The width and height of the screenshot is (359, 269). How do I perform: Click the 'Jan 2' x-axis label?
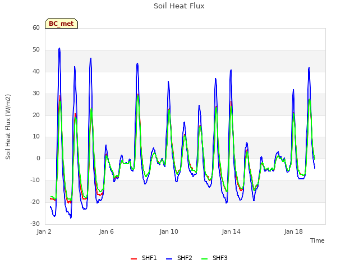coord(44,231)
